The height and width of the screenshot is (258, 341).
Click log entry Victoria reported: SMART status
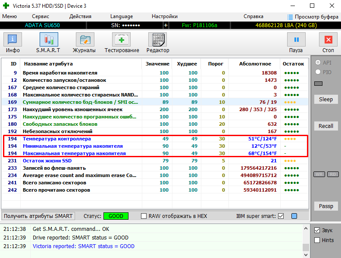84,246
